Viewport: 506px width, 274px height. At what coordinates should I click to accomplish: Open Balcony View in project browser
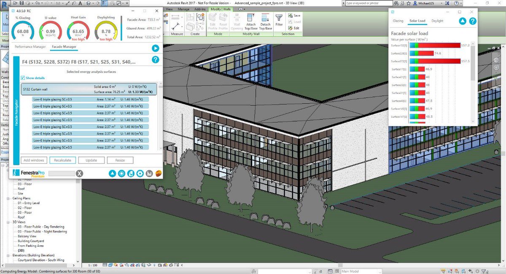[x=27, y=236]
